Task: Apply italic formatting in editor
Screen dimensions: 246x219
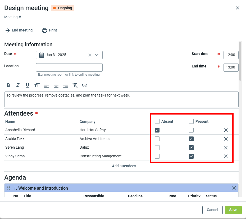Action: pos(18,85)
